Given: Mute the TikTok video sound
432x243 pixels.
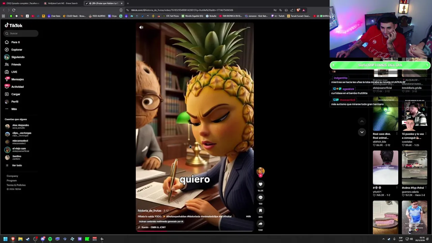Looking at the screenshot, I should (x=141, y=27).
